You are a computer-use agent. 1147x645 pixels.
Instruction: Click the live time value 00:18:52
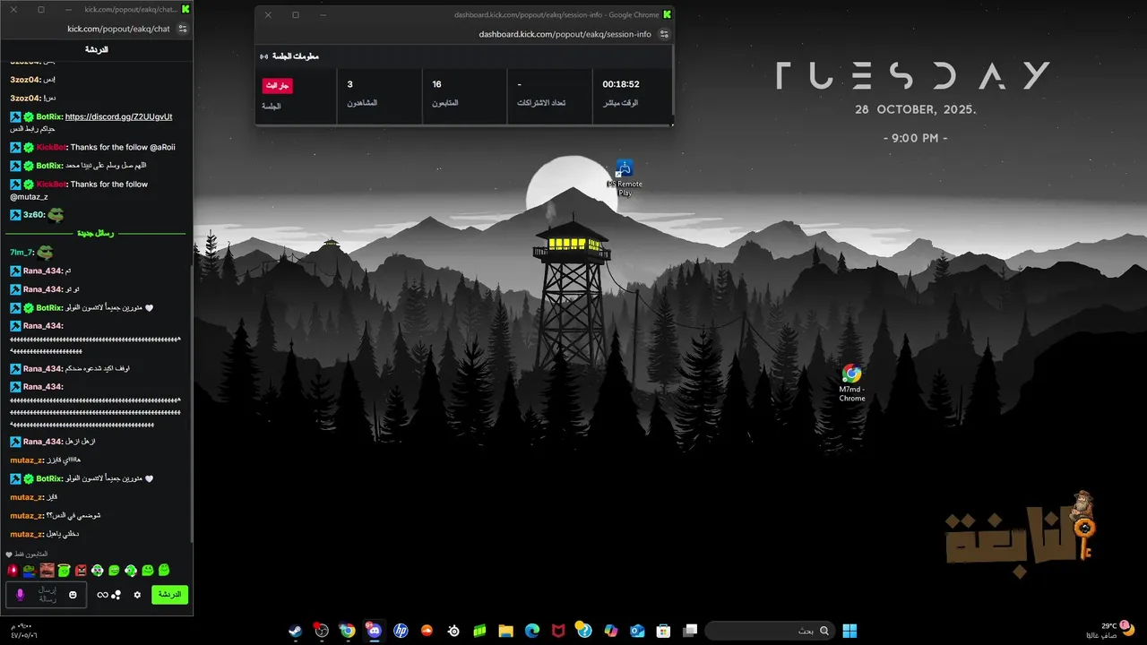click(621, 84)
